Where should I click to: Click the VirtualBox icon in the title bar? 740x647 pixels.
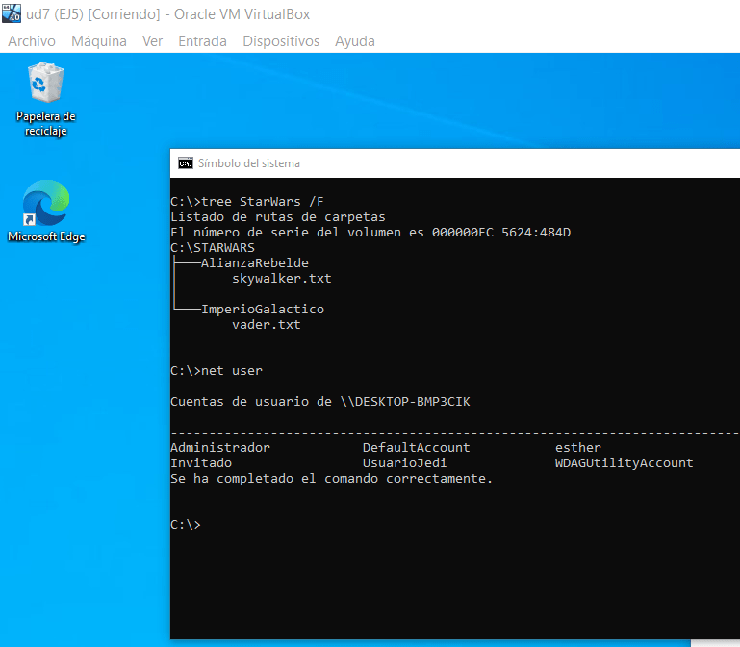pyautogui.click(x=12, y=13)
